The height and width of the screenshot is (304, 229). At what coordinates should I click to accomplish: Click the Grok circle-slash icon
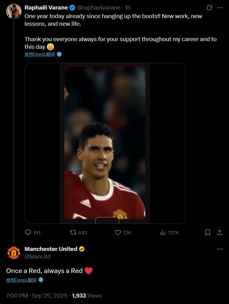coord(210,8)
